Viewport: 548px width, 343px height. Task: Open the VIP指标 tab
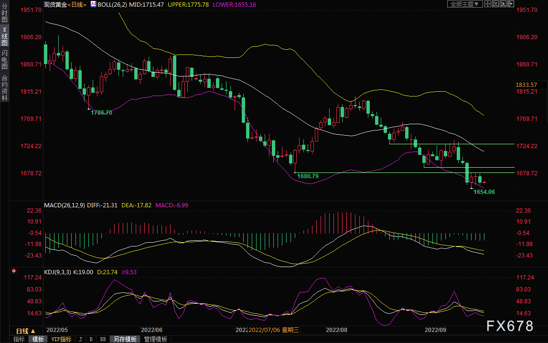[61, 339]
